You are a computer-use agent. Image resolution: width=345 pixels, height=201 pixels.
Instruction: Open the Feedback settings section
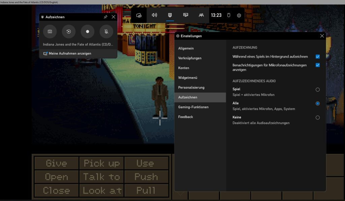click(200, 117)
